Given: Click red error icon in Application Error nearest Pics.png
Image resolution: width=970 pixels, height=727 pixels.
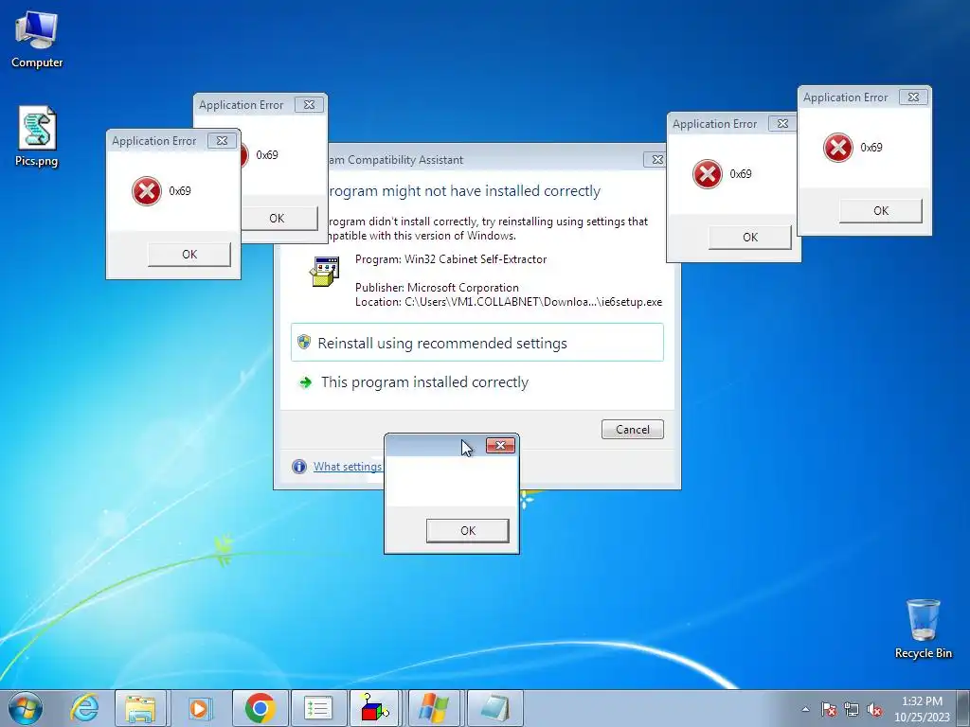Looking at the screenshot, I should coord(147,191).
